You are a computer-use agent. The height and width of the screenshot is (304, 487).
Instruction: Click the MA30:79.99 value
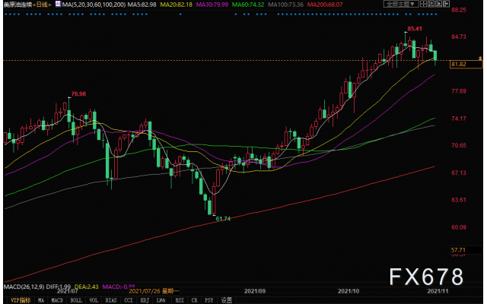(x=212, y=5)
